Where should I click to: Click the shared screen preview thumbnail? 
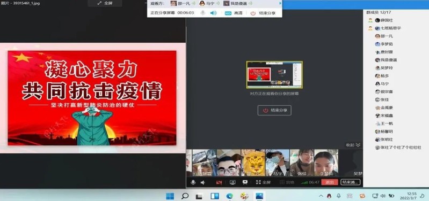274,75
